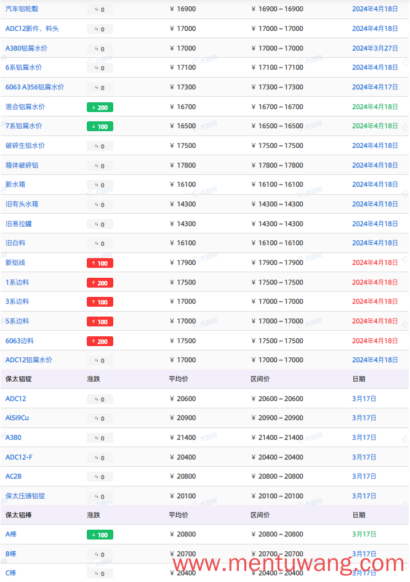Open the 新铝线 price link
The width and height of the screenshot is (410, 582).
click(x=15, y=263)
